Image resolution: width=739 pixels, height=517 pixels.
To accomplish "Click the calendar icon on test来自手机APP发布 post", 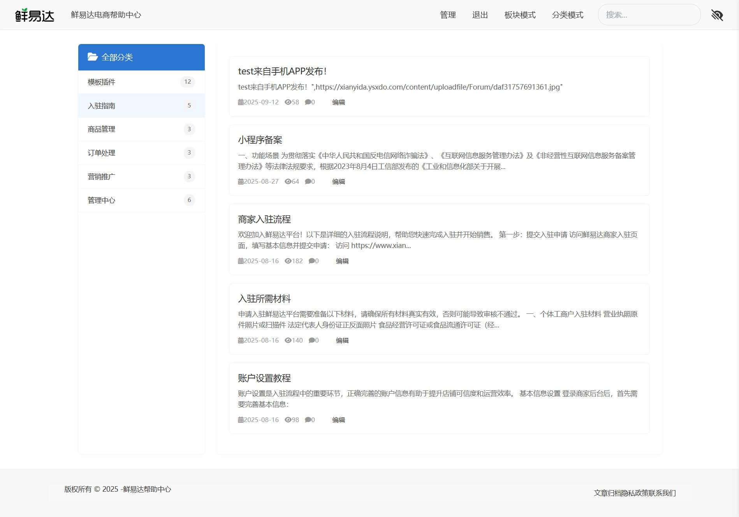I will click(241, 102).
